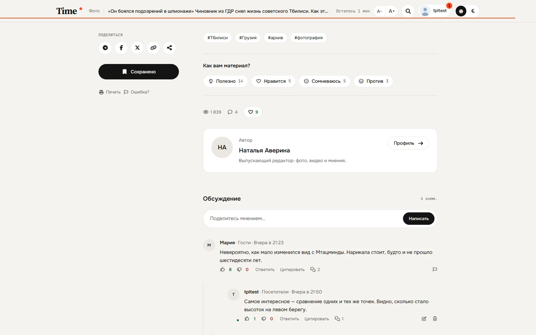This screenshot has height=335, width=536.
Task: Switch to dark theme moon toggle
Action: coord(473,11)
